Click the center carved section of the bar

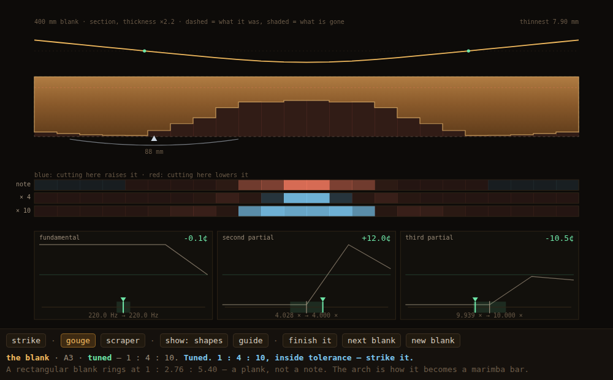(x=306, y=118)
